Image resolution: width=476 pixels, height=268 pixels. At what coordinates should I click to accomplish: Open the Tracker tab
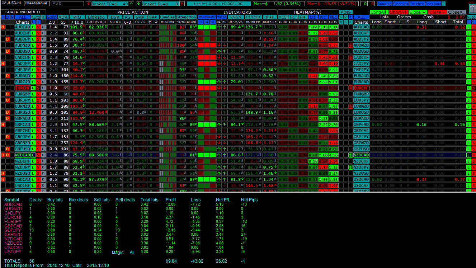tap(417, 4)
